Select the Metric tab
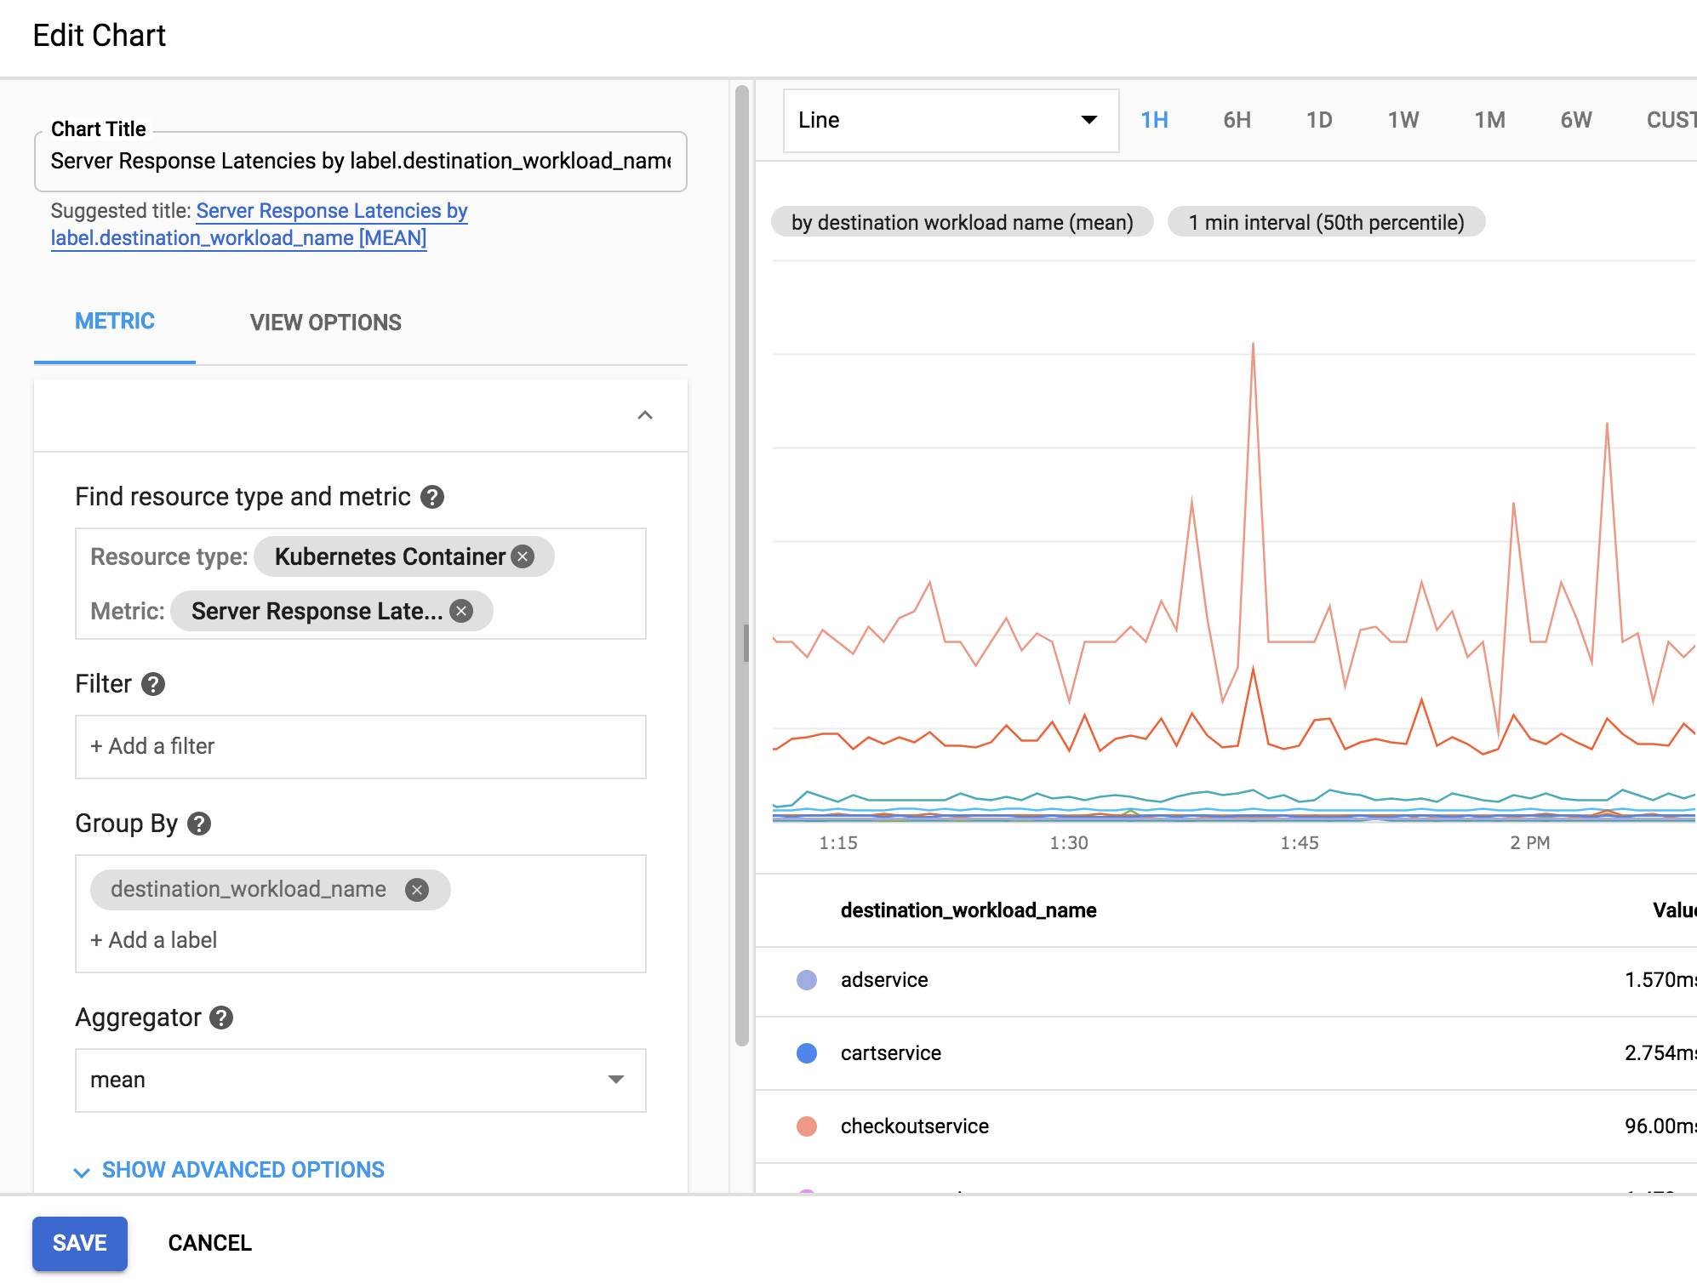Screen dimensions: 1697x1283 point(115,322)
